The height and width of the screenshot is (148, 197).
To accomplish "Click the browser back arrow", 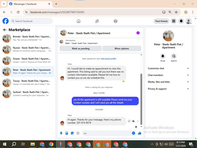I will click(x=4, y=12).
